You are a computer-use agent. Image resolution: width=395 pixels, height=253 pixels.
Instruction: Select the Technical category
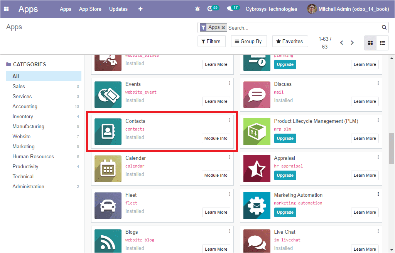tap(44, 176)
